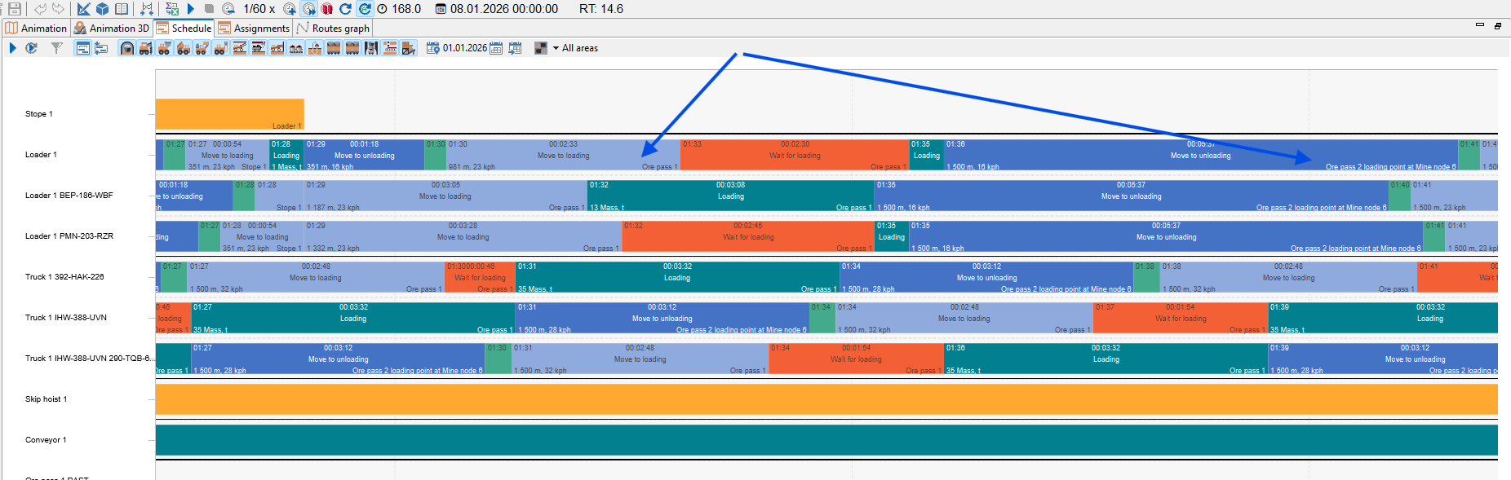The height and width of the screenshot is (480, 1511).
Task: Switch to the Animation tab
Action: [37, 28]
